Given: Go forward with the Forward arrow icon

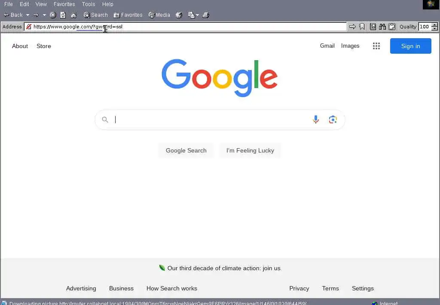Looking at the screenshot, I should point(36,15).
